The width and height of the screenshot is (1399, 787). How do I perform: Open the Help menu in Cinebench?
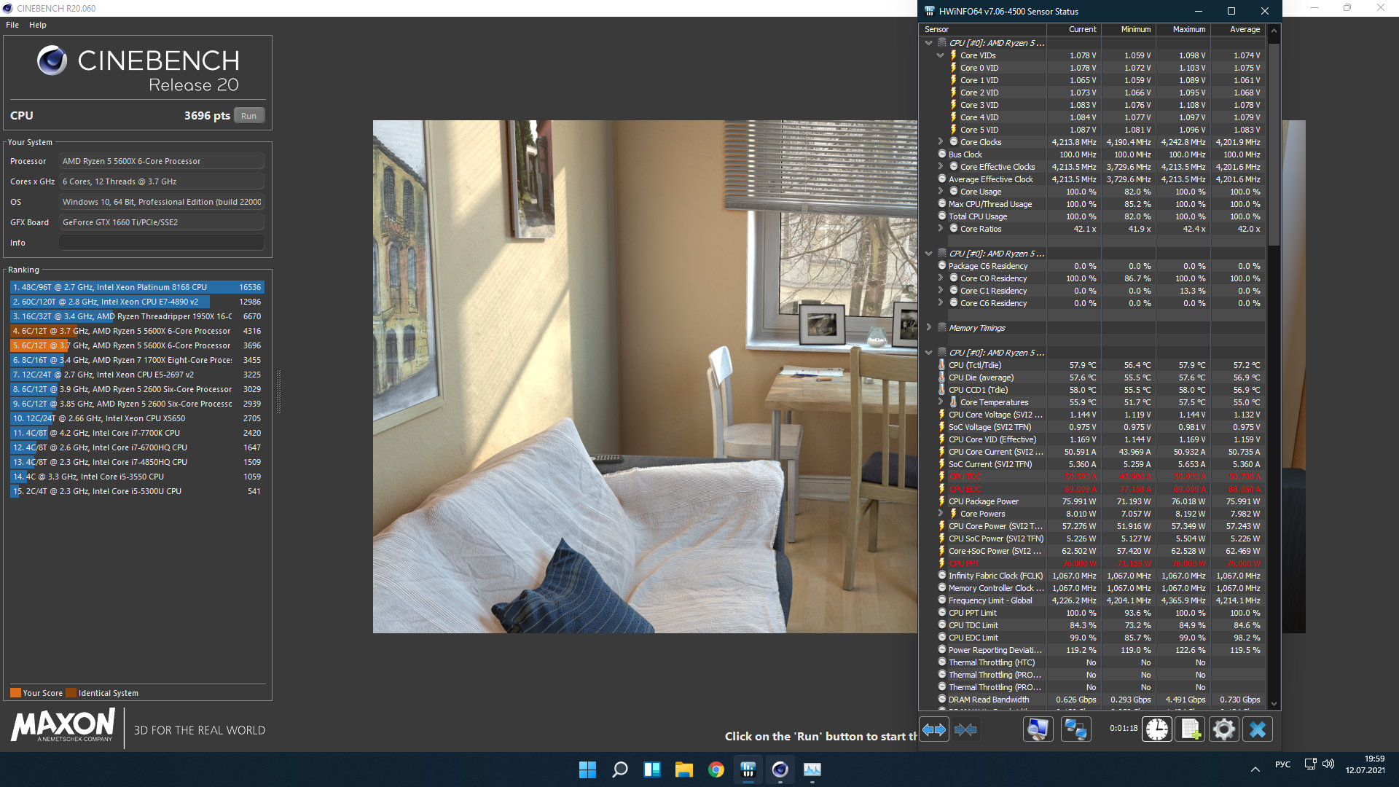pyautogui.click(x=38, y=25)
